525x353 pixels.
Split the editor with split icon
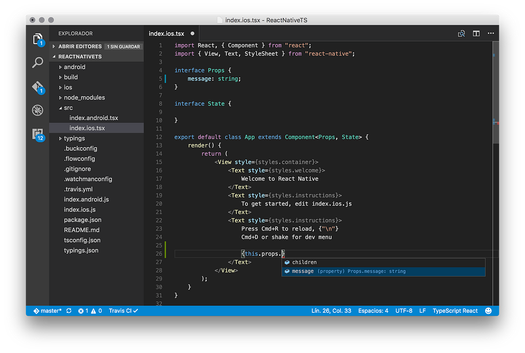(x=476, y=34)
